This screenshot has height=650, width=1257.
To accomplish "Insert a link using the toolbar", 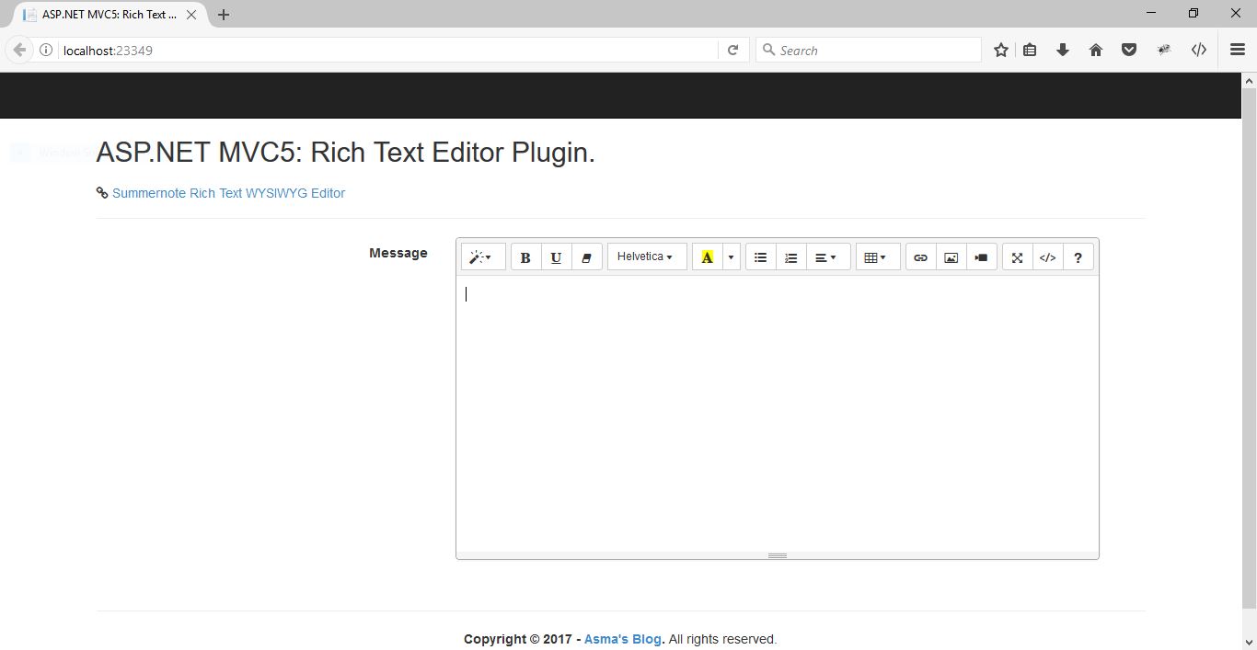I will (920, 257).
